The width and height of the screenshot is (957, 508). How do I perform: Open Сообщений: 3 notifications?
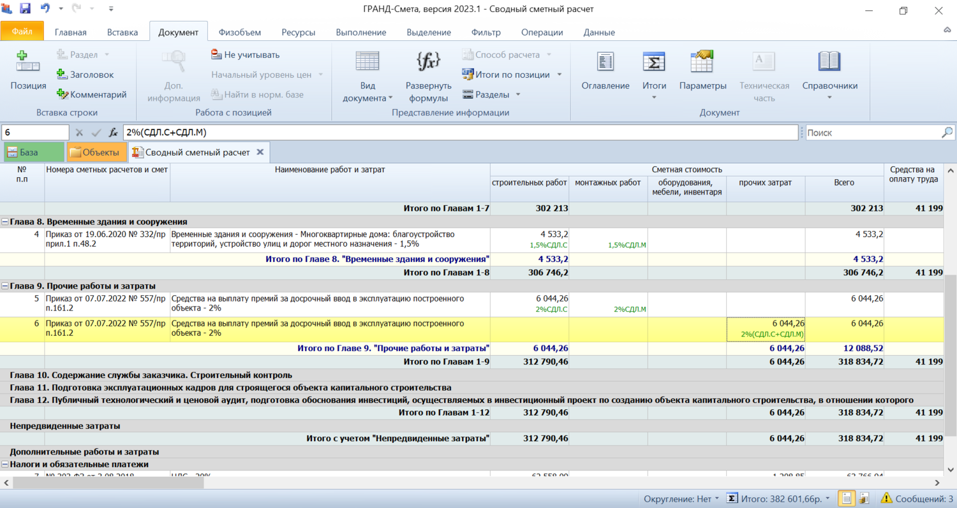pyautogui.click(x=917, y=498)
